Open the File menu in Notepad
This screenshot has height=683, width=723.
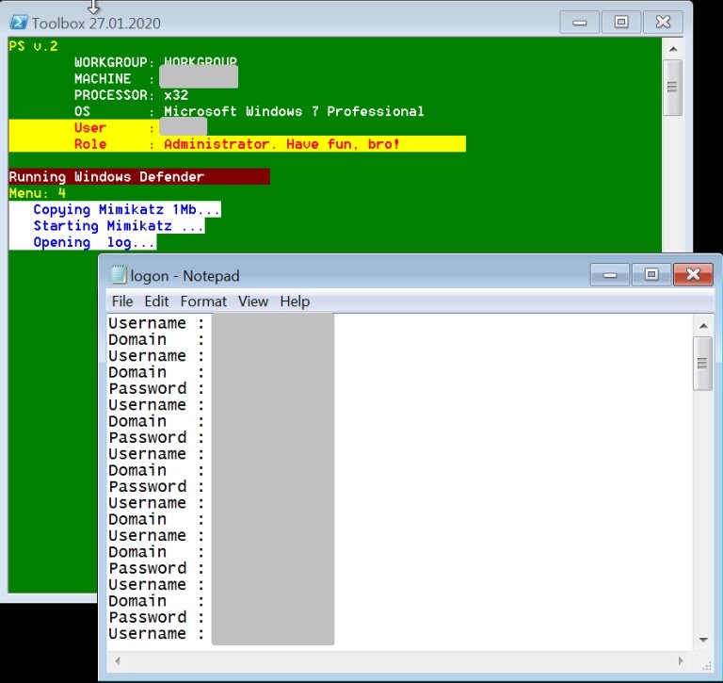[x=122, y=301]
